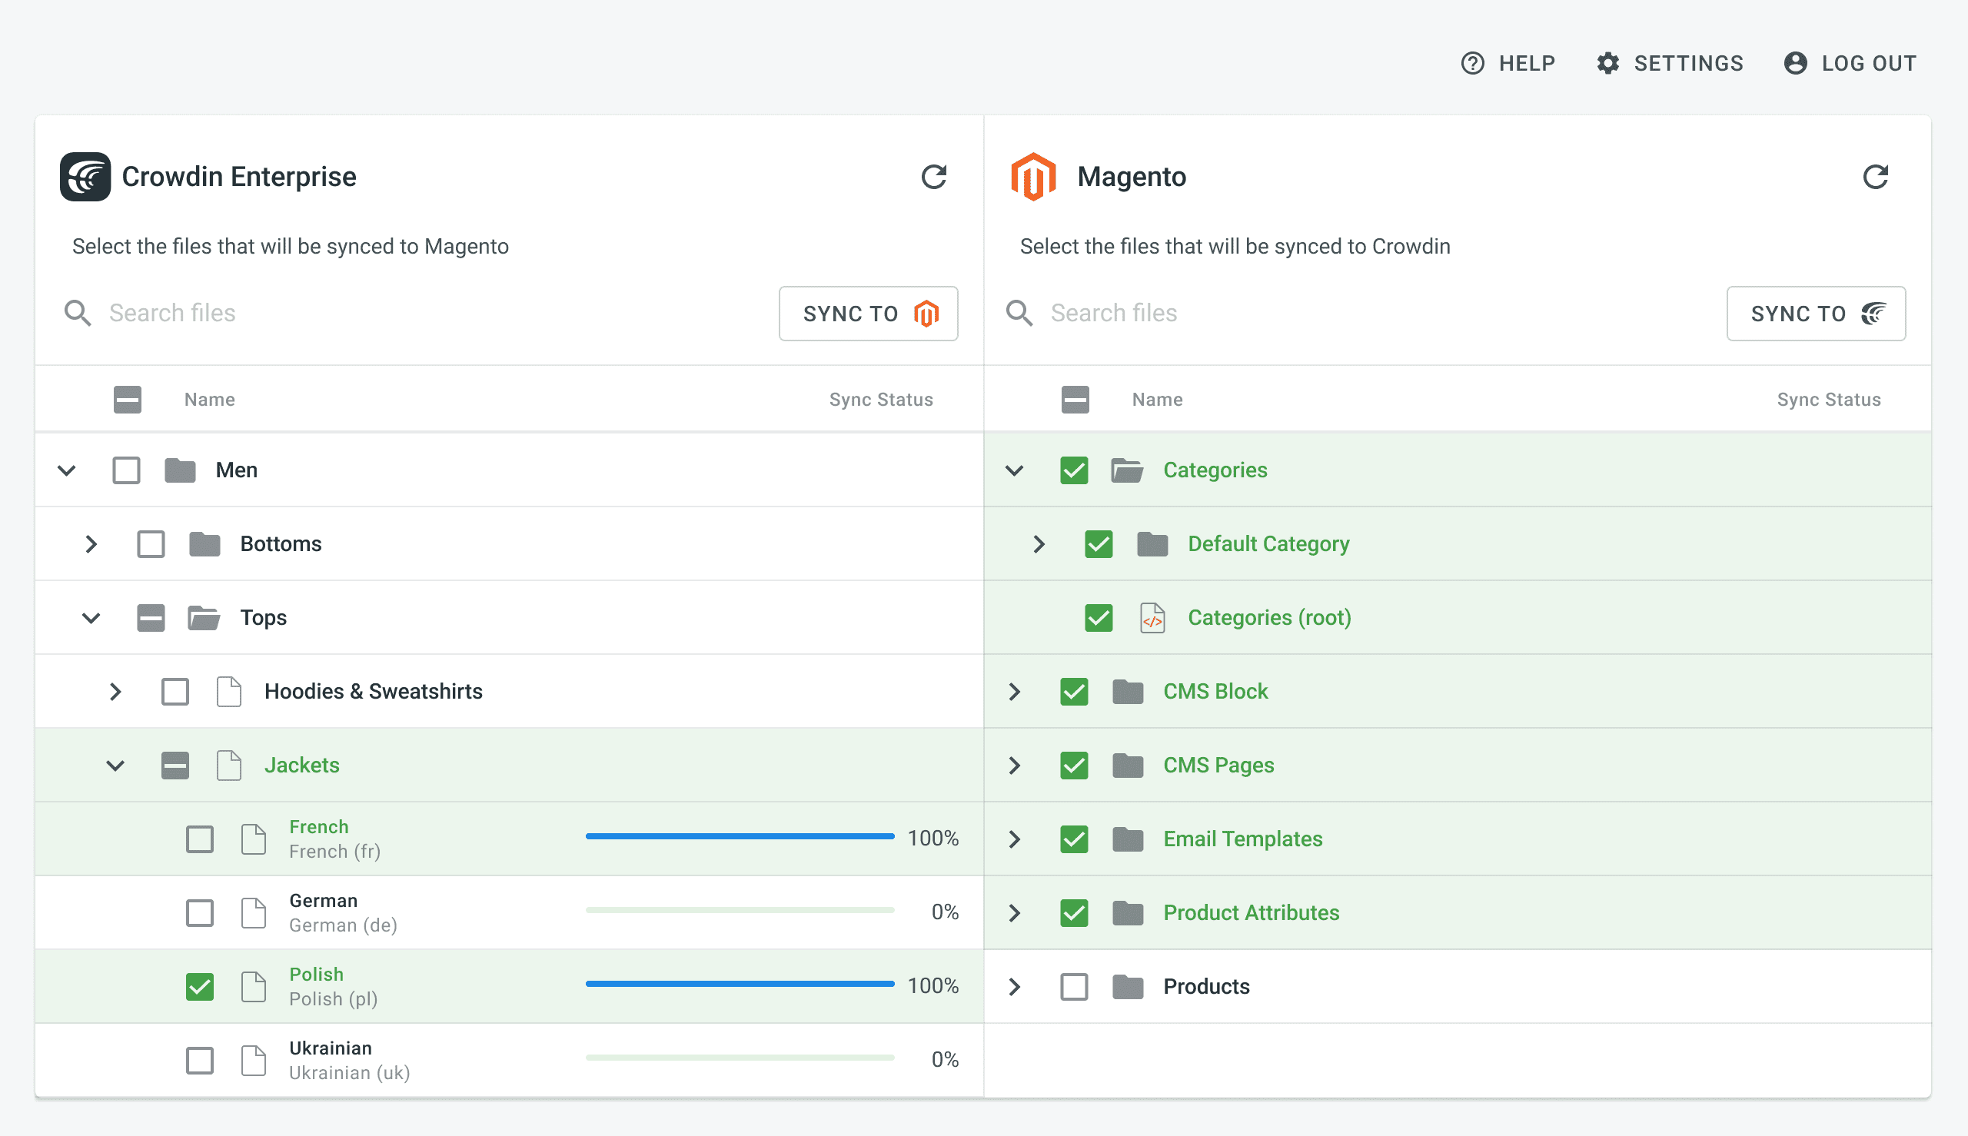Click the Magento logo icon in header
1968x1136 pixels.
1035,176
